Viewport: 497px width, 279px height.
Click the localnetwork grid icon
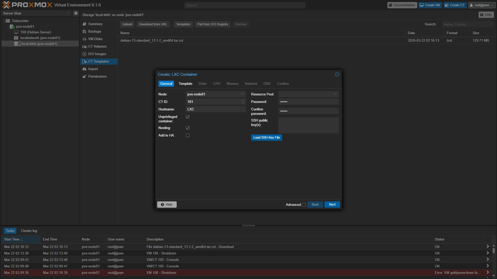pyautogui.click(x=16, y=38)
